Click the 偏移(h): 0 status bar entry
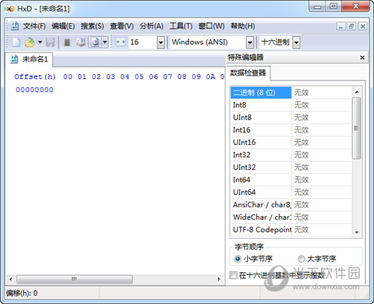The image size is (374, 304). (x=22, y=293)
